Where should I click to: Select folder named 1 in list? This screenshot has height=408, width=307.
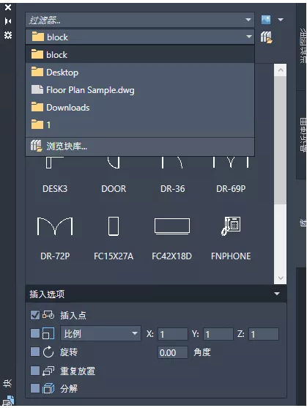[140, 125]
